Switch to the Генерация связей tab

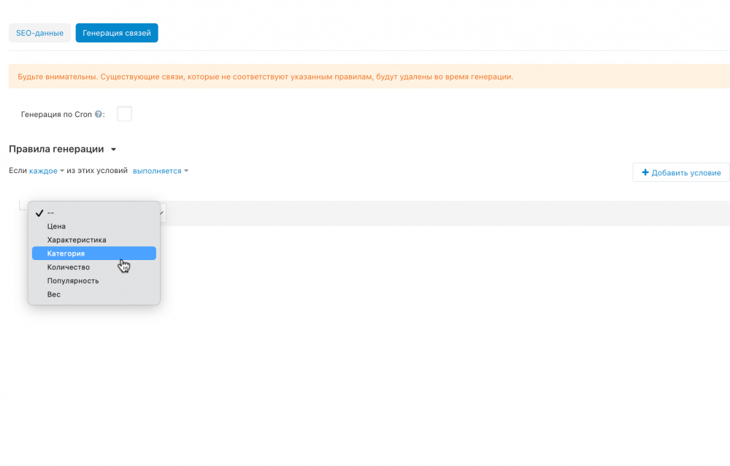point(116,32)
